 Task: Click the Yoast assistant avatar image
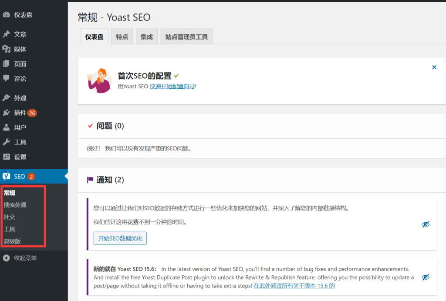tap(100, 81)
